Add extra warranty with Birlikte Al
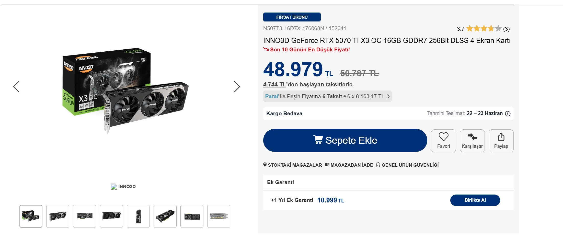This screenshot has width=563, height=238. 475,200
